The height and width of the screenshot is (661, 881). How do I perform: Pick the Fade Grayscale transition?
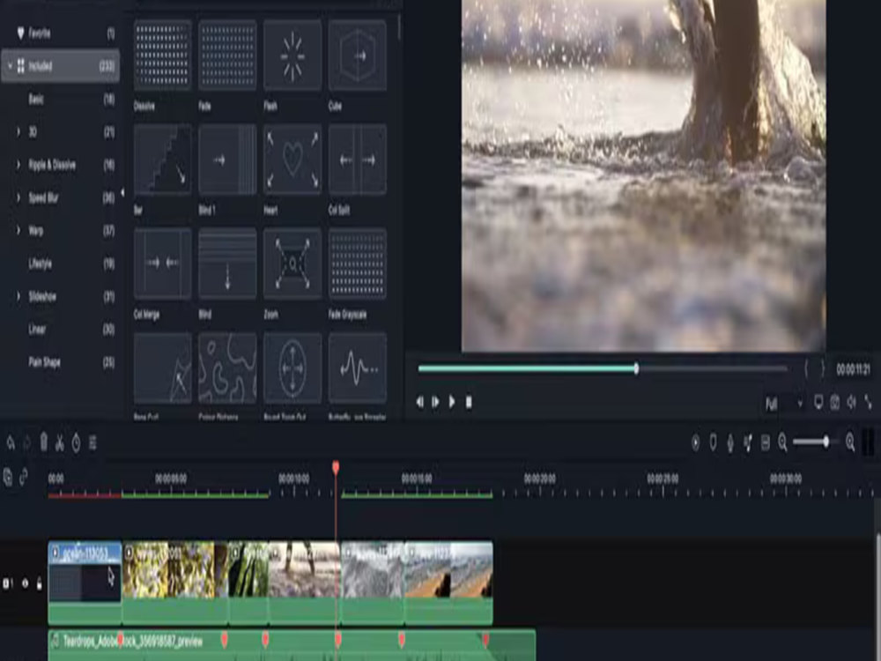point(358,264)
